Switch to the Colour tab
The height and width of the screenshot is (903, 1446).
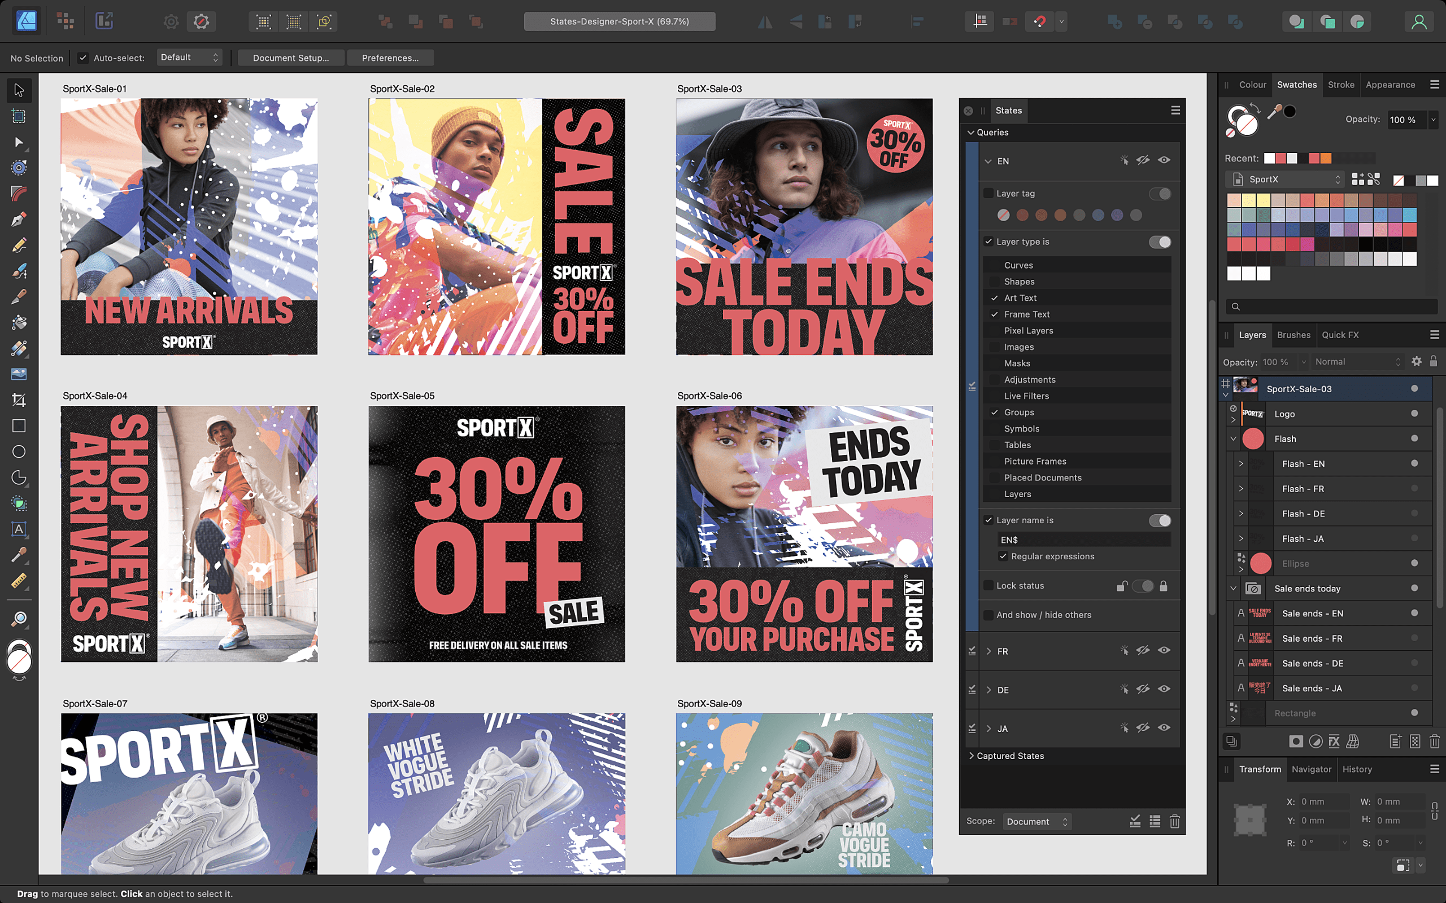(1252, 85)
